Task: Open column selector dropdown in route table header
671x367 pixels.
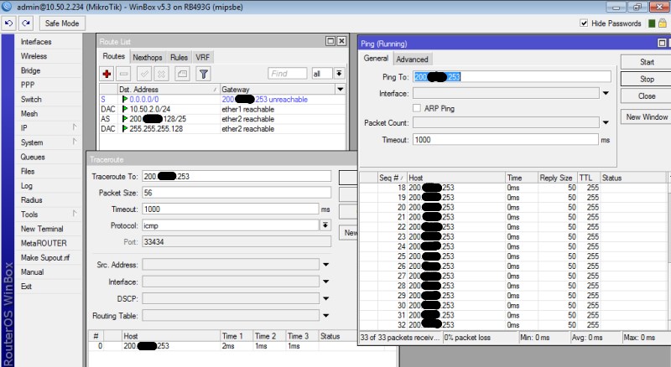Action: (x=341, y=89)
